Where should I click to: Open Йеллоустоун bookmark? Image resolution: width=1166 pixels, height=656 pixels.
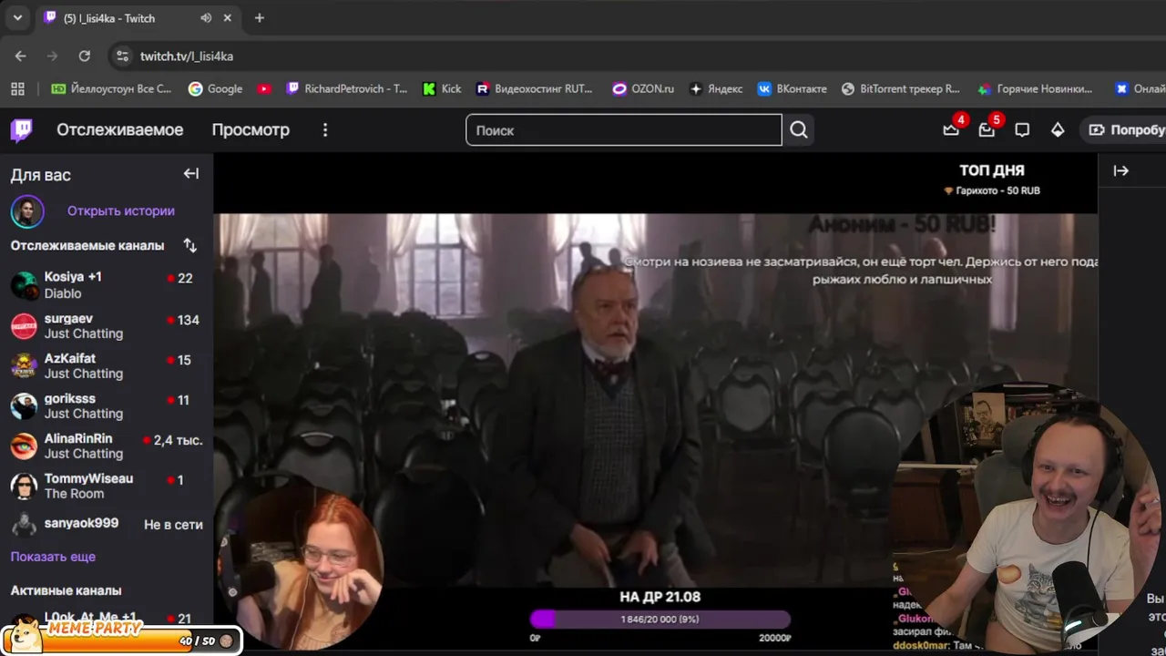pyautogui.click(x=111, y=88)
